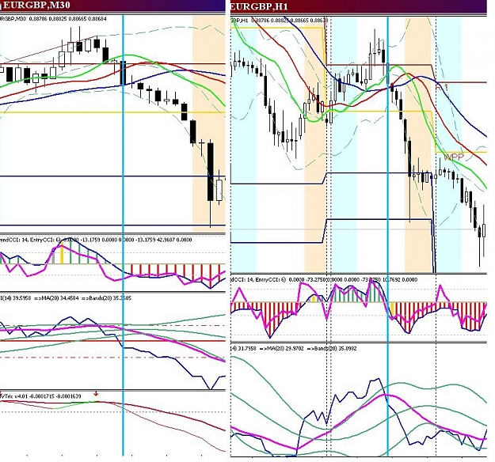The width and height of the screenshot is (495, 462).
Task: Click the H1 RSI 31.7958 MA(20) indicator label
Action: tap(294, 348)
